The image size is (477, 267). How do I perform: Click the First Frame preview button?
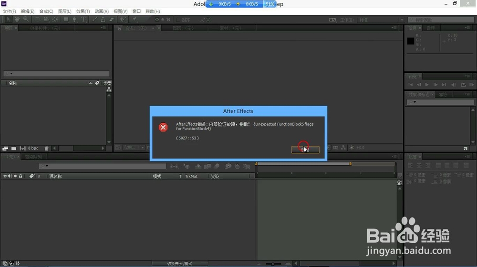410,85
